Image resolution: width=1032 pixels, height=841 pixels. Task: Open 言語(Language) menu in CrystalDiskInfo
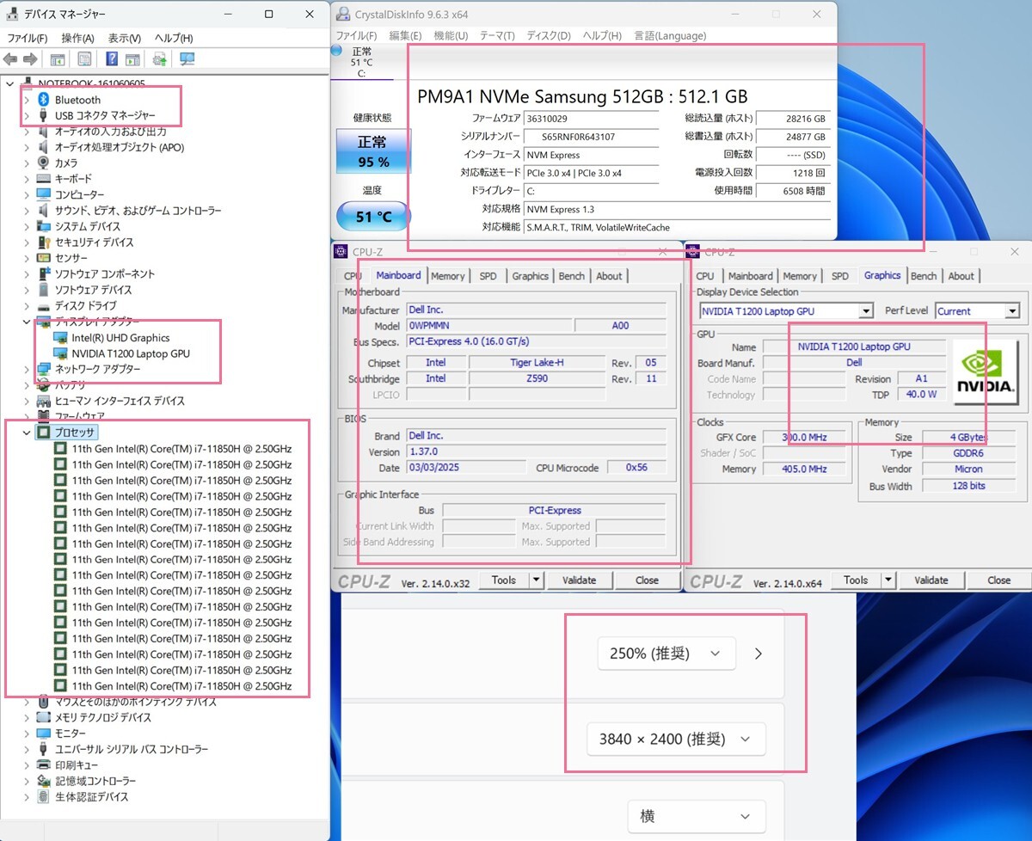click(x=670, y=35)
